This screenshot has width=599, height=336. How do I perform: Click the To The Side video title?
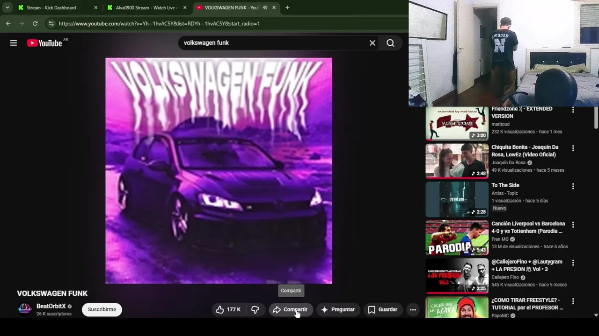(505, 185)
